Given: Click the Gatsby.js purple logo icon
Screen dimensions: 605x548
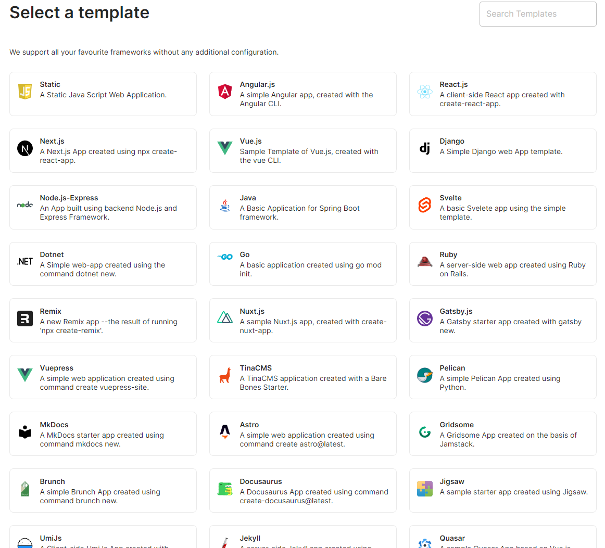Looking at the screenshot, I should coord(425,318).
